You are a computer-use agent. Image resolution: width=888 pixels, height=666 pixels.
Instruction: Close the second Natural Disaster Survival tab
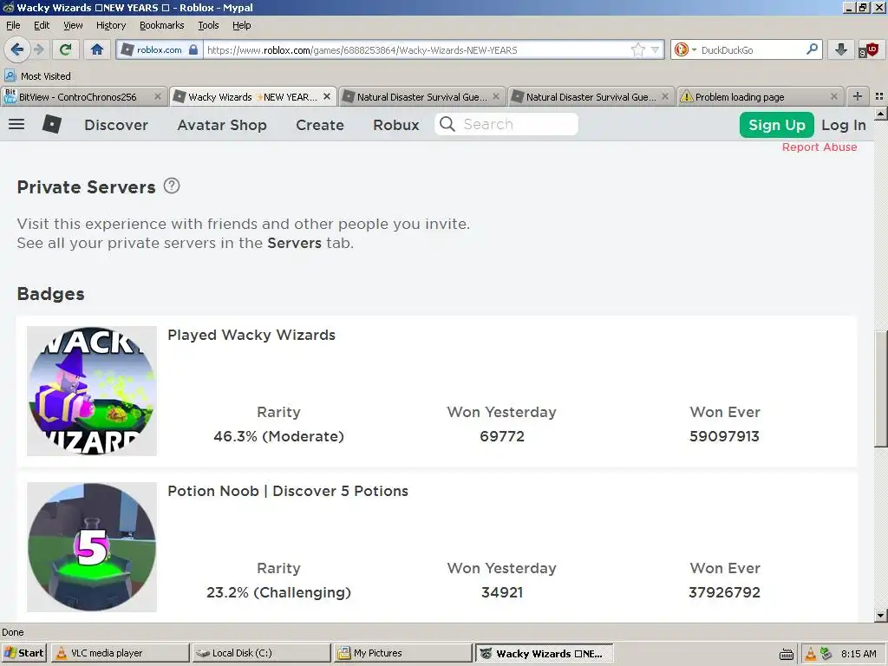click(665, 97)
